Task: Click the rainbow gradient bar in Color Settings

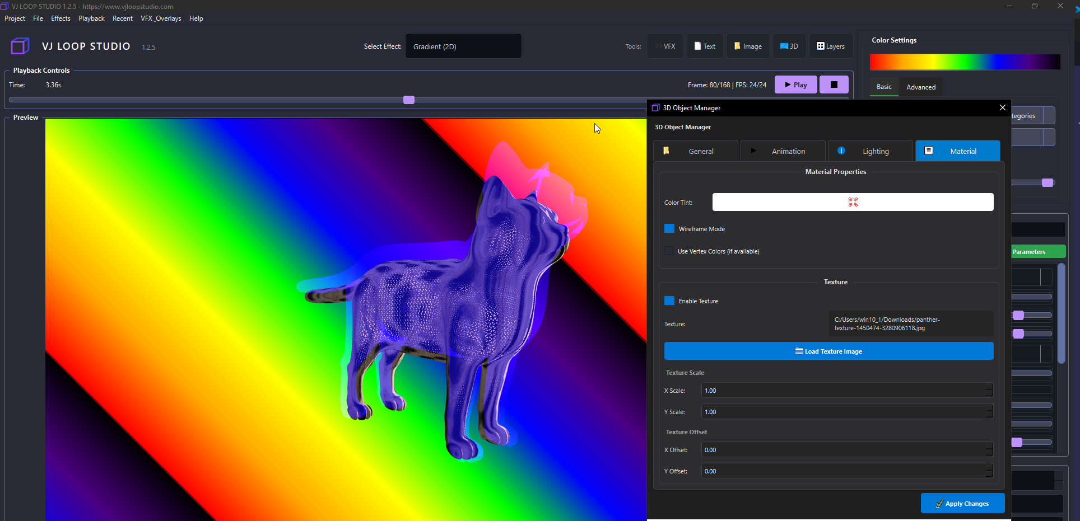Action: click(x=965, y=62)
